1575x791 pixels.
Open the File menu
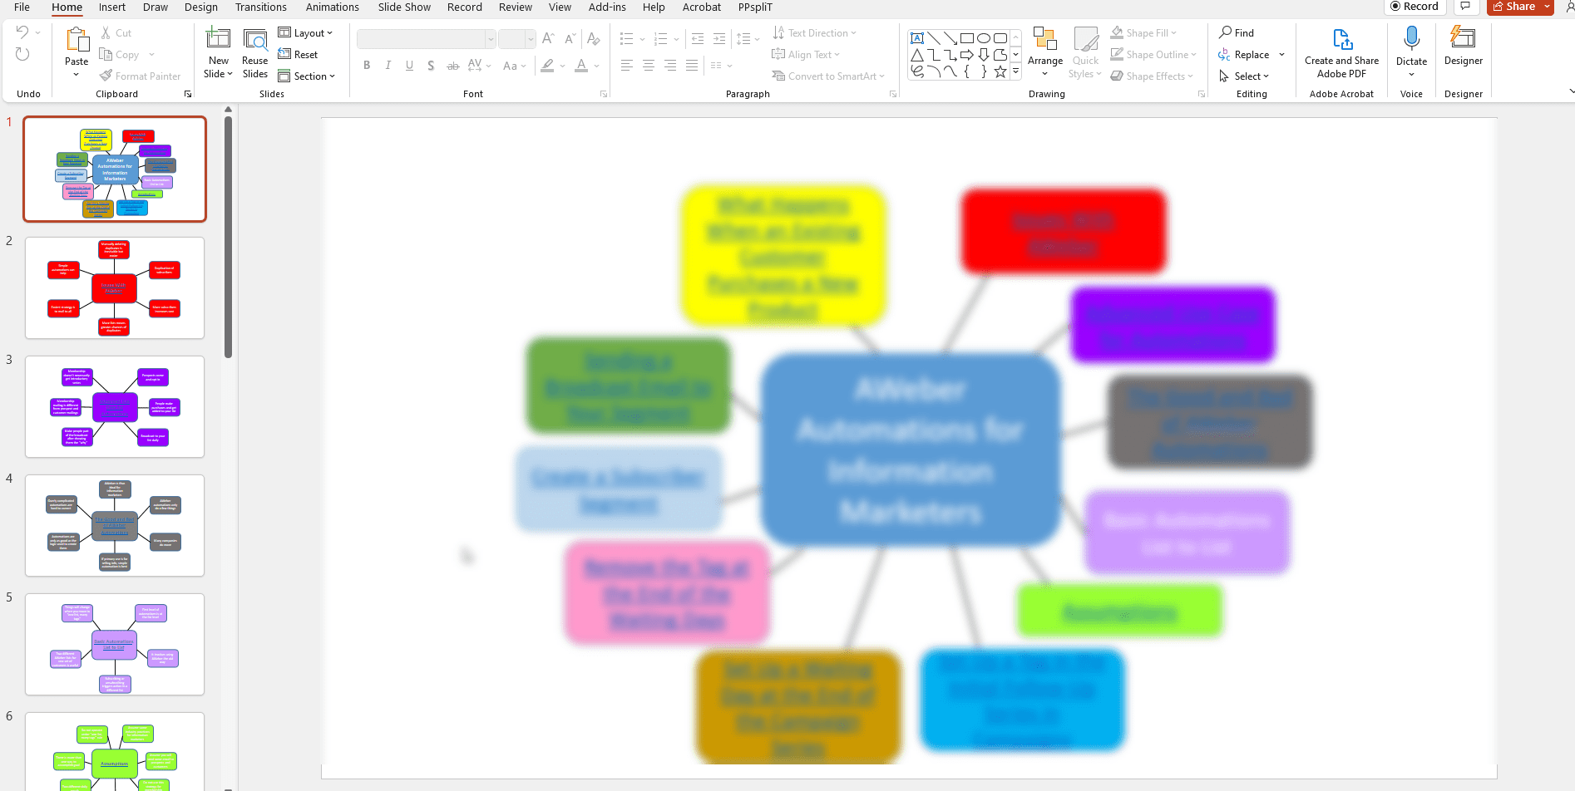point(22,7)
